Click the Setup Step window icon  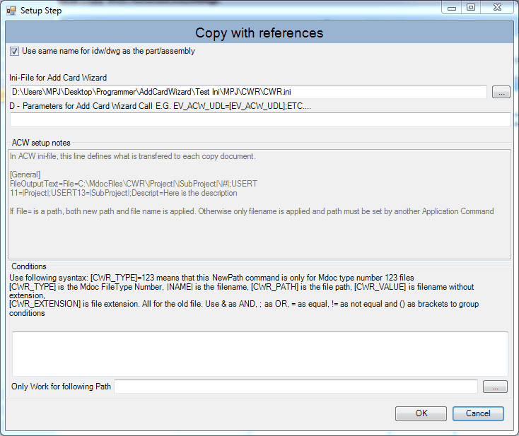click(11, 10)
